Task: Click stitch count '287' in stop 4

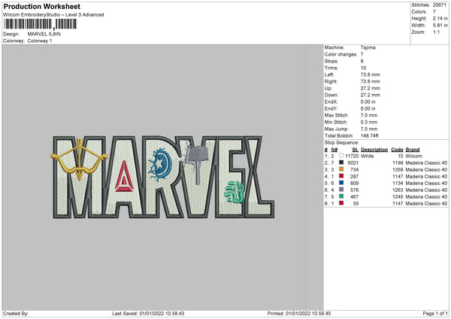Action: click(x=354, y=177)
